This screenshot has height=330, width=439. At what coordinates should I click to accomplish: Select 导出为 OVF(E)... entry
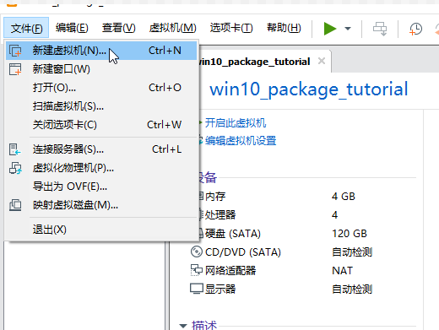pyautogui.click(x=101, y=187)
